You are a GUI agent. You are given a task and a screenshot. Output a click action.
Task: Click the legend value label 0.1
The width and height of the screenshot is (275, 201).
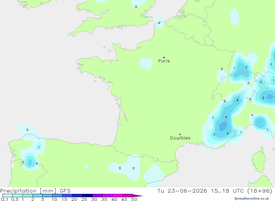click(5, 199)
